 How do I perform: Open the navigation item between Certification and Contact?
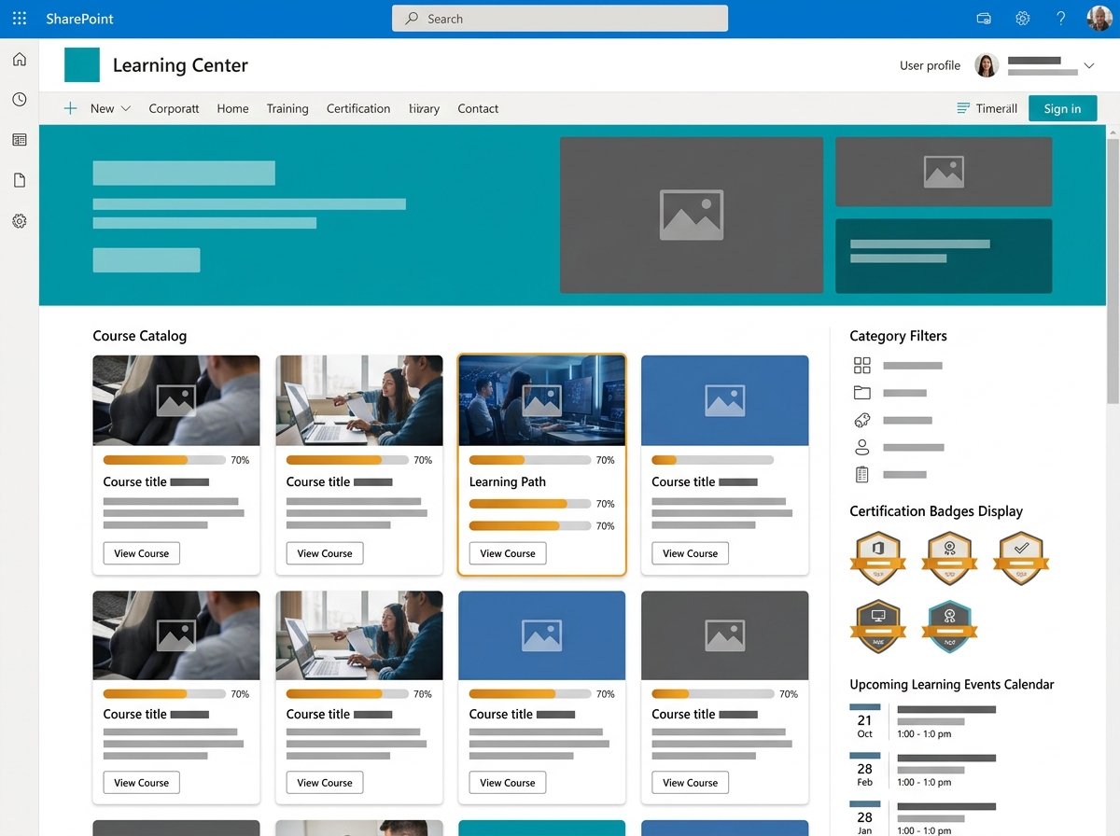[x=424, y=109]
